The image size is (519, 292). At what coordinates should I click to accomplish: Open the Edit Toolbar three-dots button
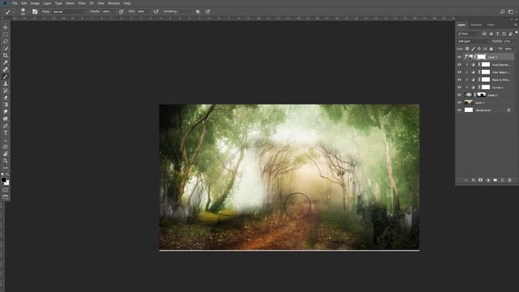(x=6, y=168)
